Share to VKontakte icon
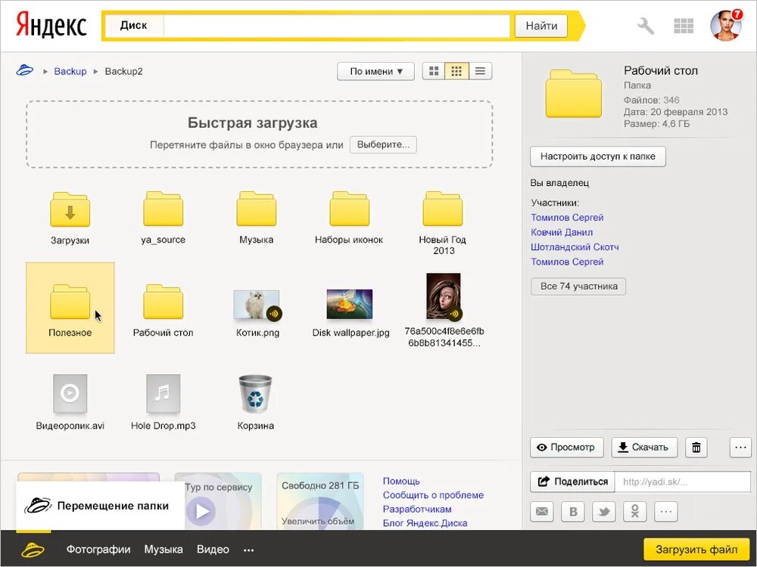 (x=573, y=512)
